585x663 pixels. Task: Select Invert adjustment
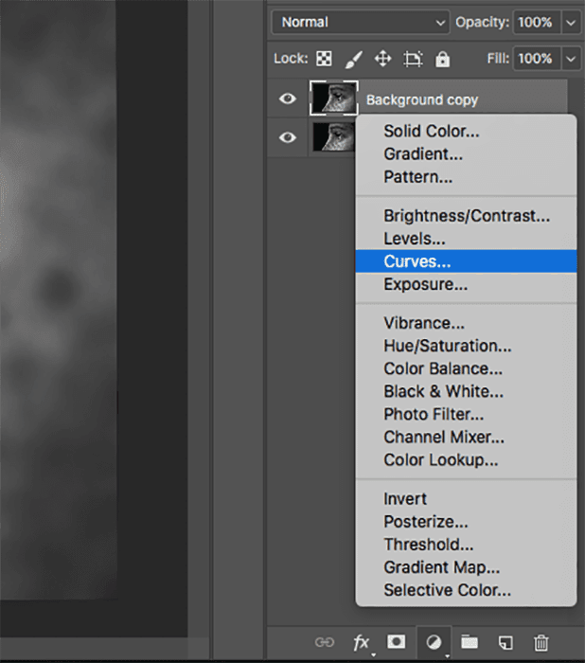(x=467, y=499)
